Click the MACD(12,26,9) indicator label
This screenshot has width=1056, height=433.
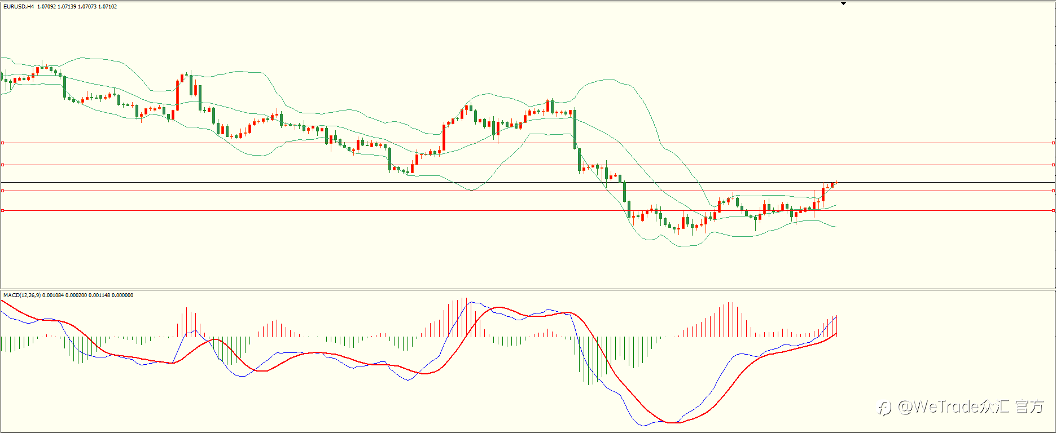coord(21,295)
